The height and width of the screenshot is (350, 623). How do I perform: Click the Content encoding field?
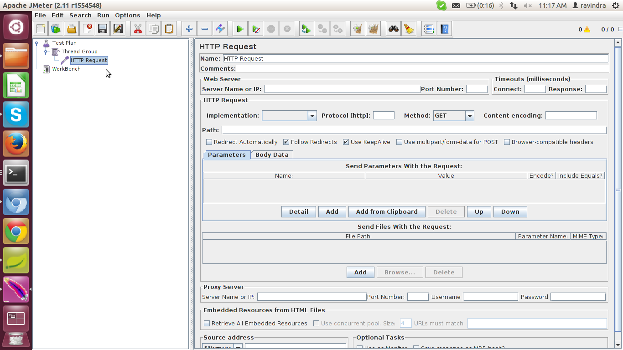pos(571,116)
